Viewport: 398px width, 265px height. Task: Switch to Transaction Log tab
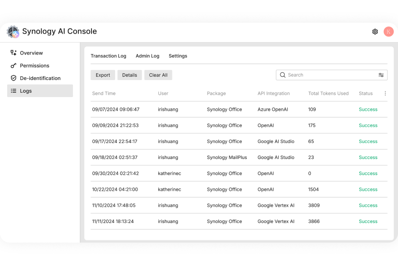pyautogui.click(x=109, y=56)
